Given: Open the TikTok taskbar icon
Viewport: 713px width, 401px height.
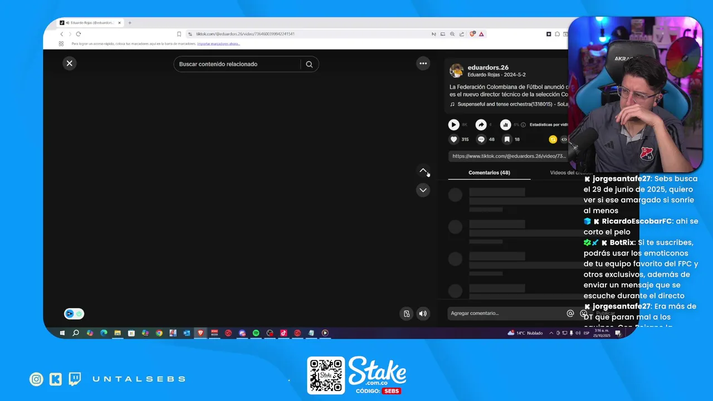Looking at the screenshot, I should pos(284,333).
